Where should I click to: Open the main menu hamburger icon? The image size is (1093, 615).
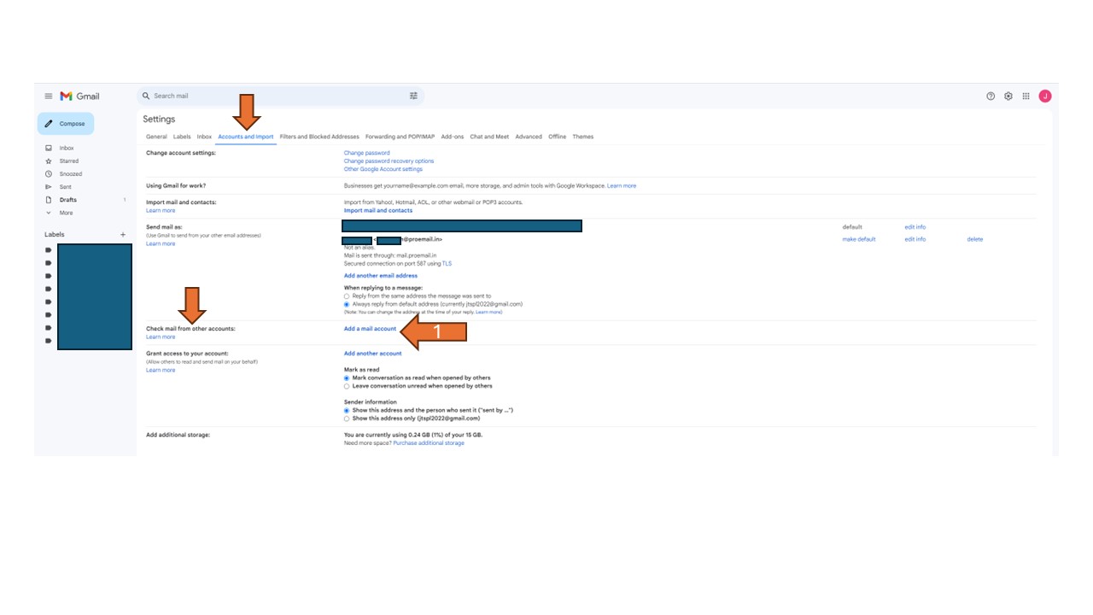click(x=49, y=97)
